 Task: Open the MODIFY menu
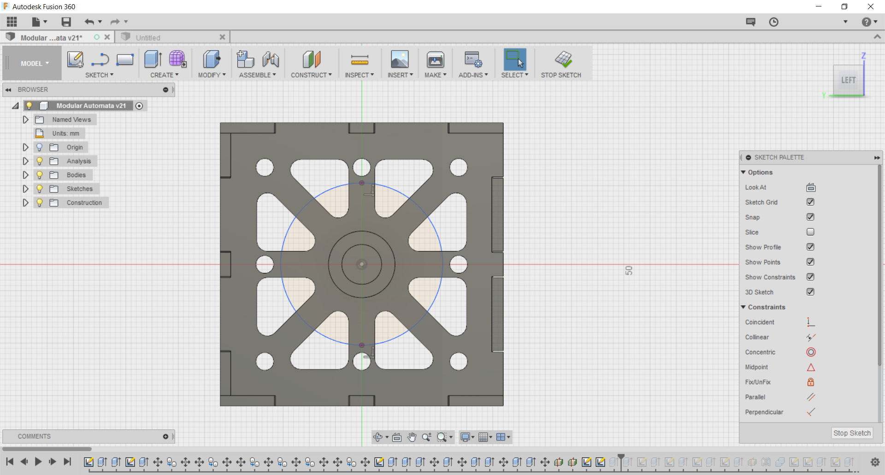(212, 75)
